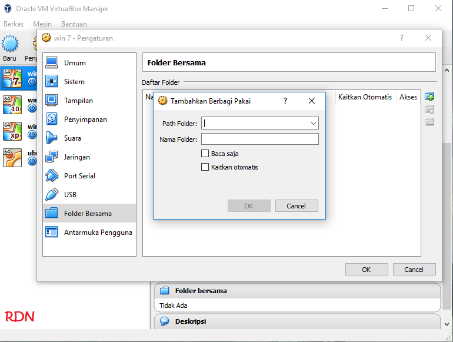The height and width of the screenshot is (342, 453).
Task: Click the help question mark in win 7 Pengaturan
Action: [402, 38]
